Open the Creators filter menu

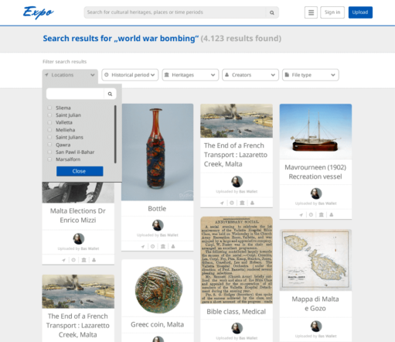click(250, 75)
